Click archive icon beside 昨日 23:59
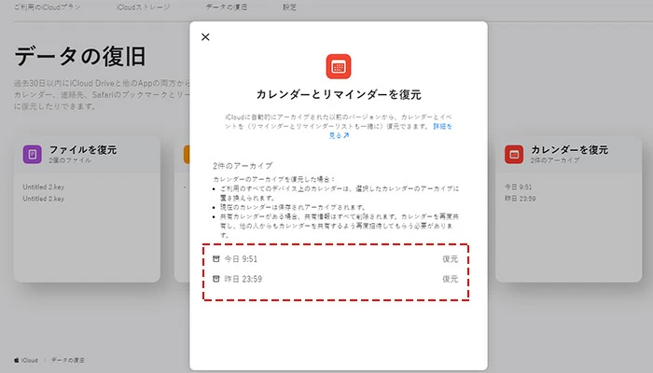 click(216, 279)
